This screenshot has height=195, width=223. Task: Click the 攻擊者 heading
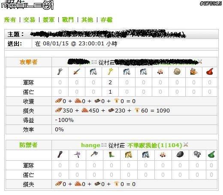coord(29,62)
